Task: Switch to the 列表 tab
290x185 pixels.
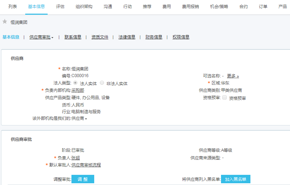Action: click(13, 7)
